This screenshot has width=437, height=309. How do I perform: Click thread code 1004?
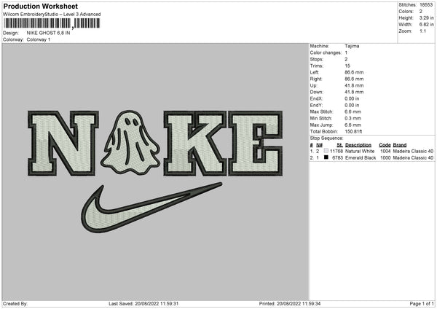coord(385,151)
